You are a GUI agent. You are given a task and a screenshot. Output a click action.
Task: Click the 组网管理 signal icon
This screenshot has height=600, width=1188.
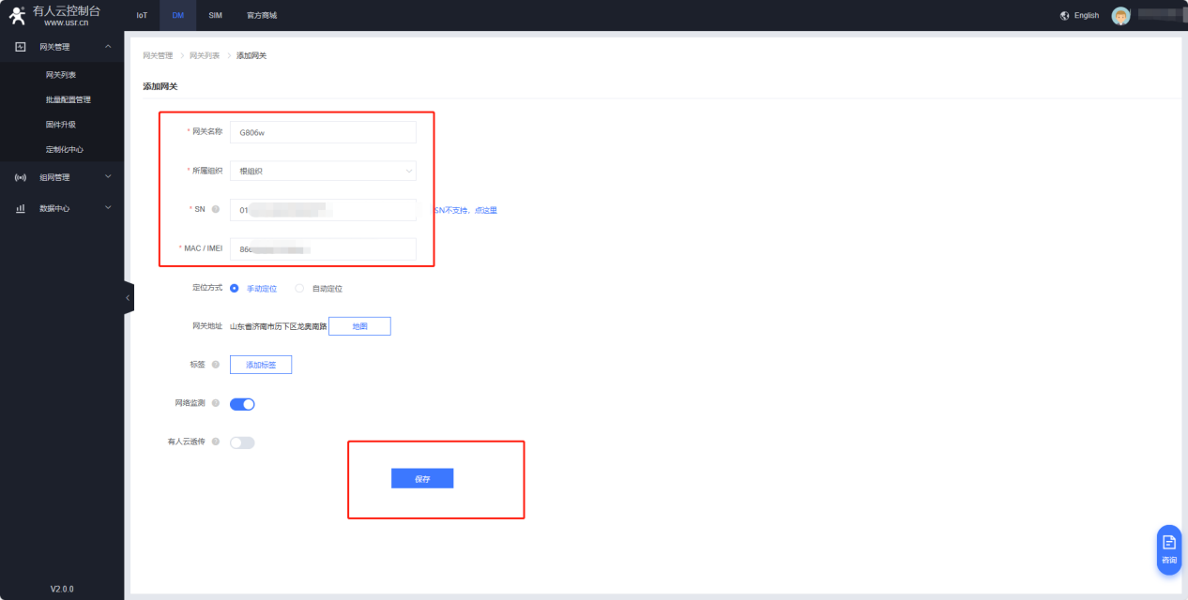[21, 177]
